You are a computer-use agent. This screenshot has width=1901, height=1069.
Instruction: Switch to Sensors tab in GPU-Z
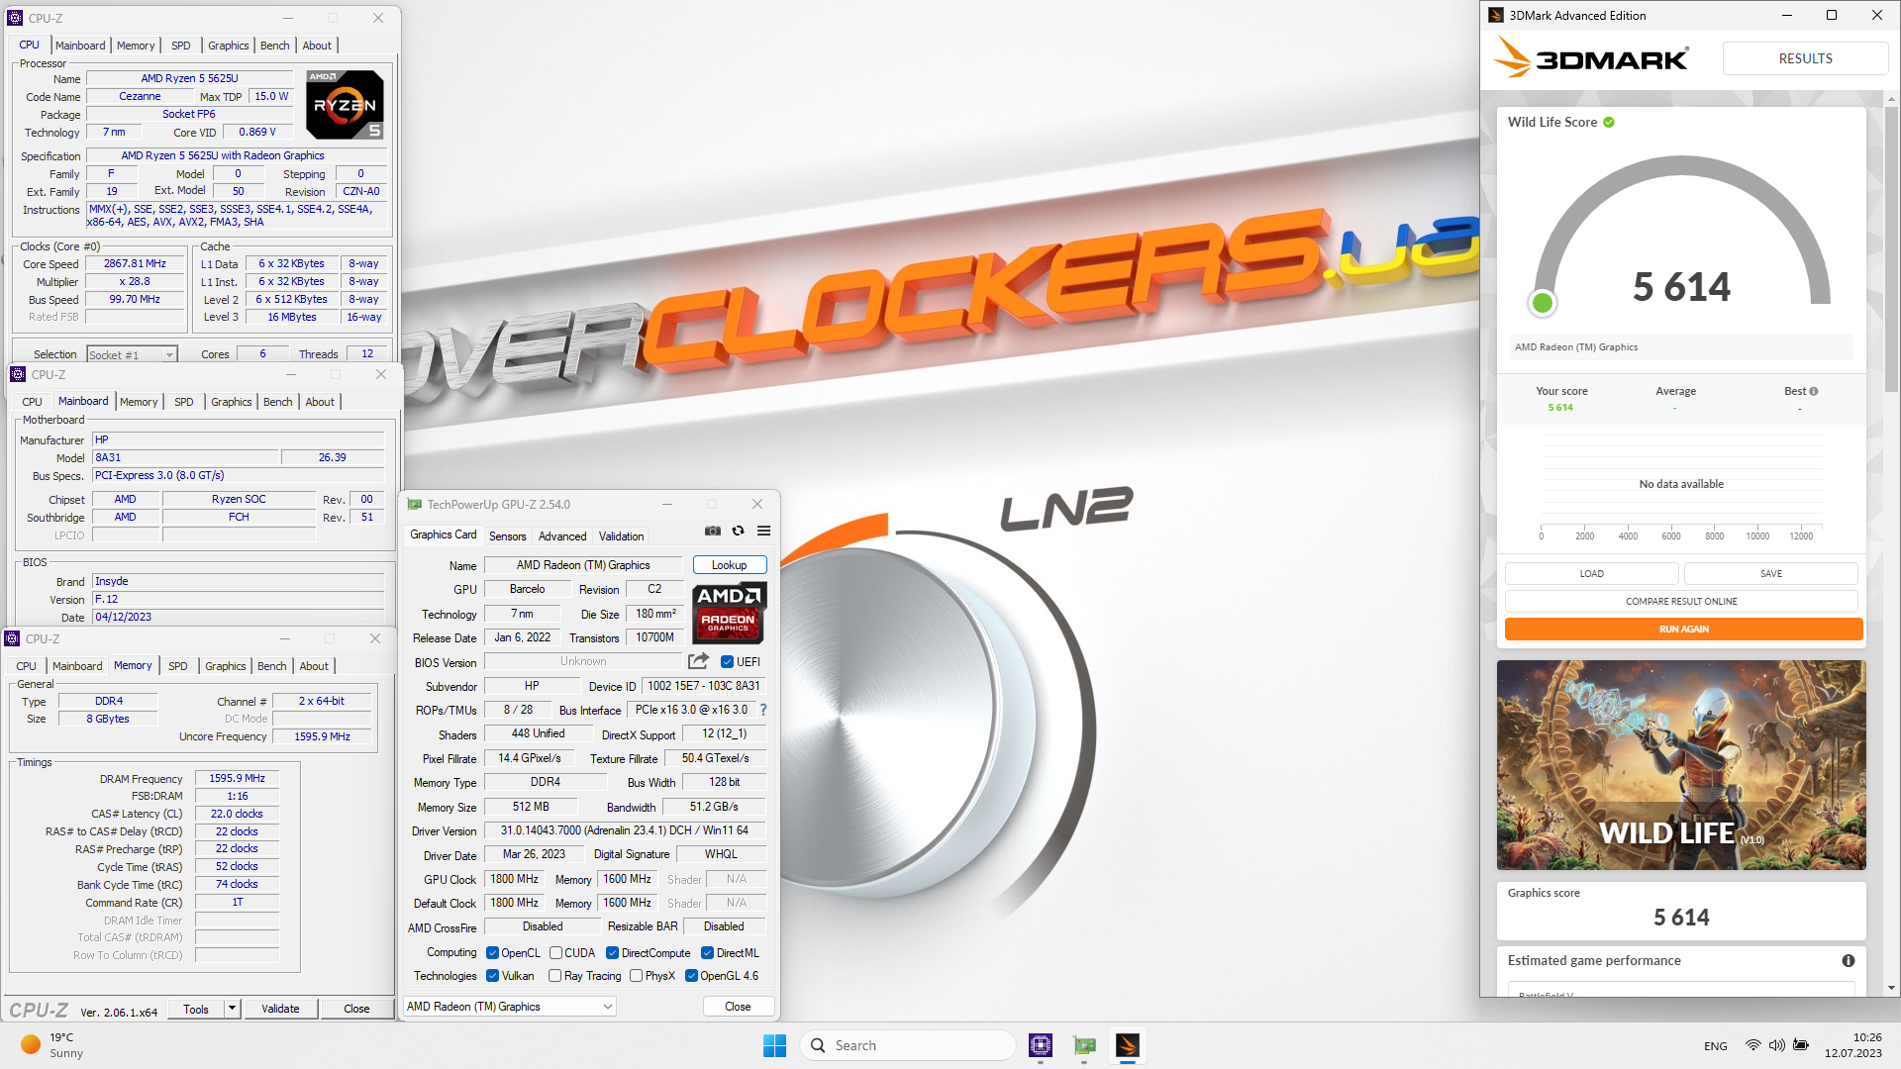click(507, 536)
